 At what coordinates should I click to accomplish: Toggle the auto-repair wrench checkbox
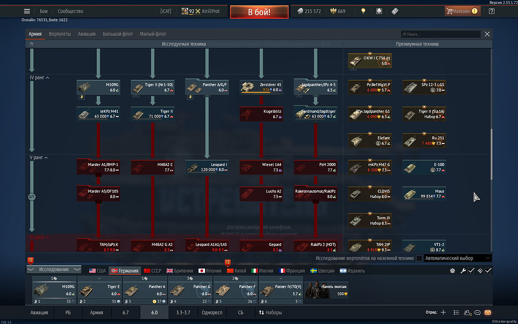coord(471,271)
